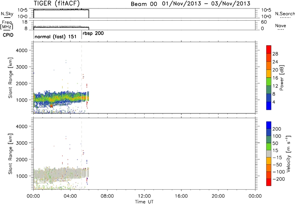Click the "12:00" time axis tick label
Image resolution: width=295 pixels, height=204 pixels.
(x=144, y=196)
